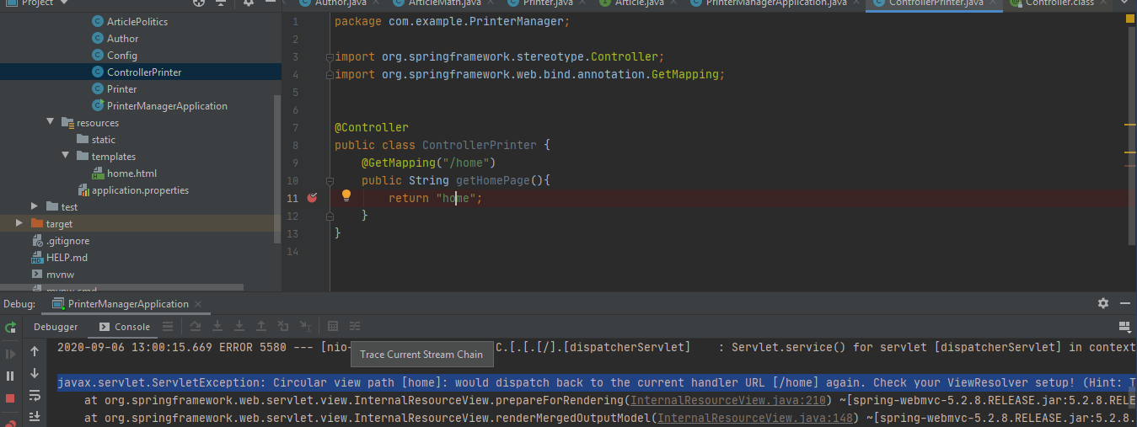Click the upper yellow warning mark on the editor stripe
1137x427 pixels.
pyautogui.click(x=1130, y=125)
